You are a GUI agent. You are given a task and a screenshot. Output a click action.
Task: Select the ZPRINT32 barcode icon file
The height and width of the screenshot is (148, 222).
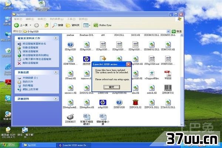168,88
